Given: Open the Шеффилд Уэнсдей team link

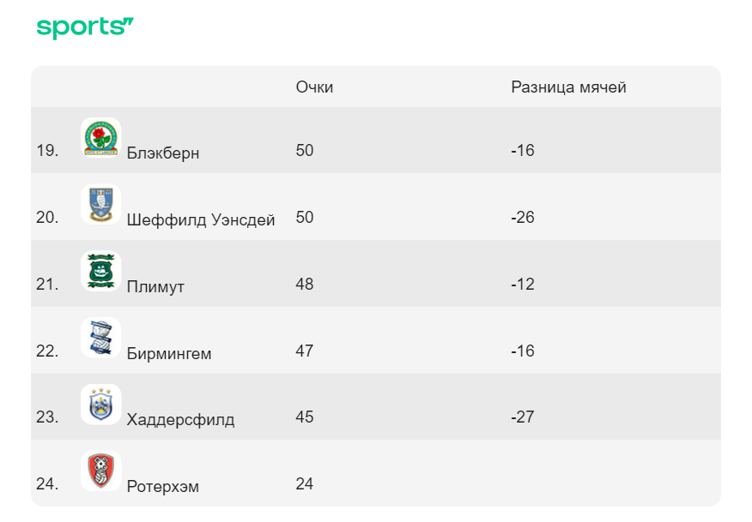Looking at the screenshot, I should click(x=201, y=219).
